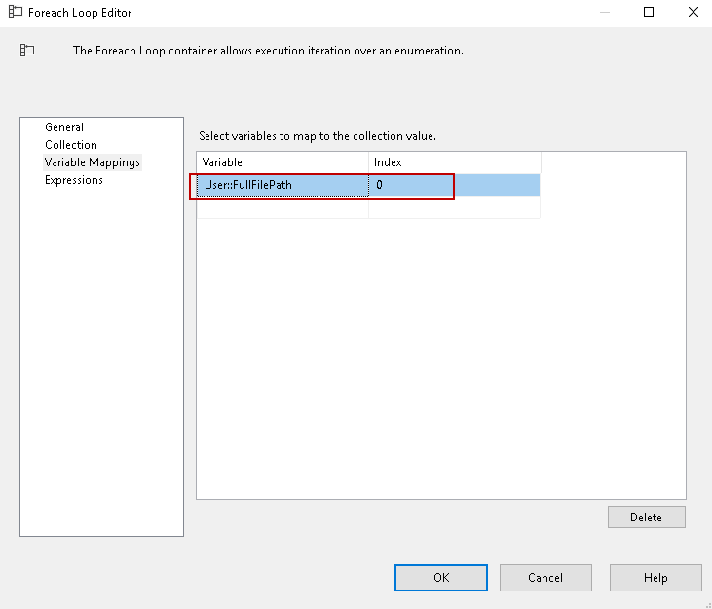The image size is (712, 609).
Task: Open Help for the Foreach Loop Editor
Action: [656, 578]
